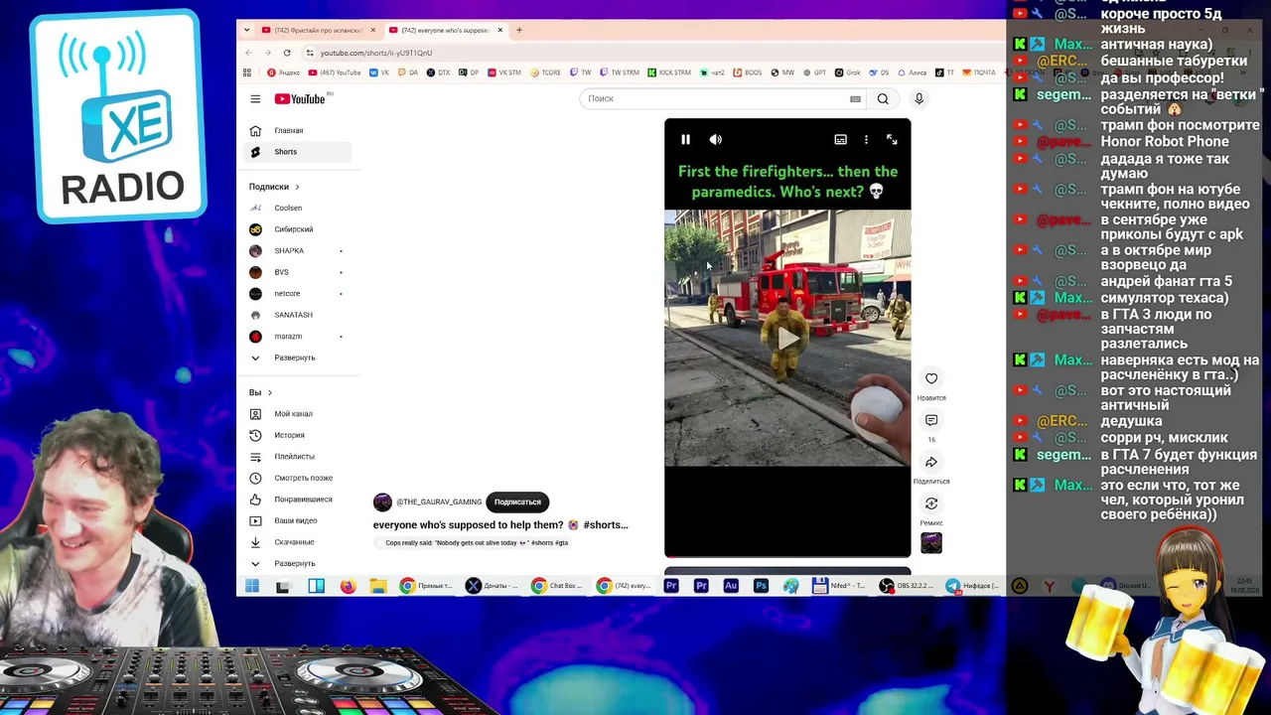Open a new Chrome tab
Screen dimensions: 1271x715
519,30
